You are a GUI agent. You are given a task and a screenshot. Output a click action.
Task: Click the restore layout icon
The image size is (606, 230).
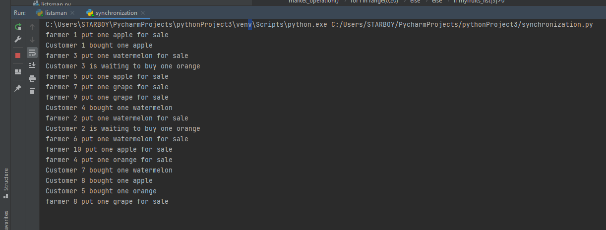[18, 72]
